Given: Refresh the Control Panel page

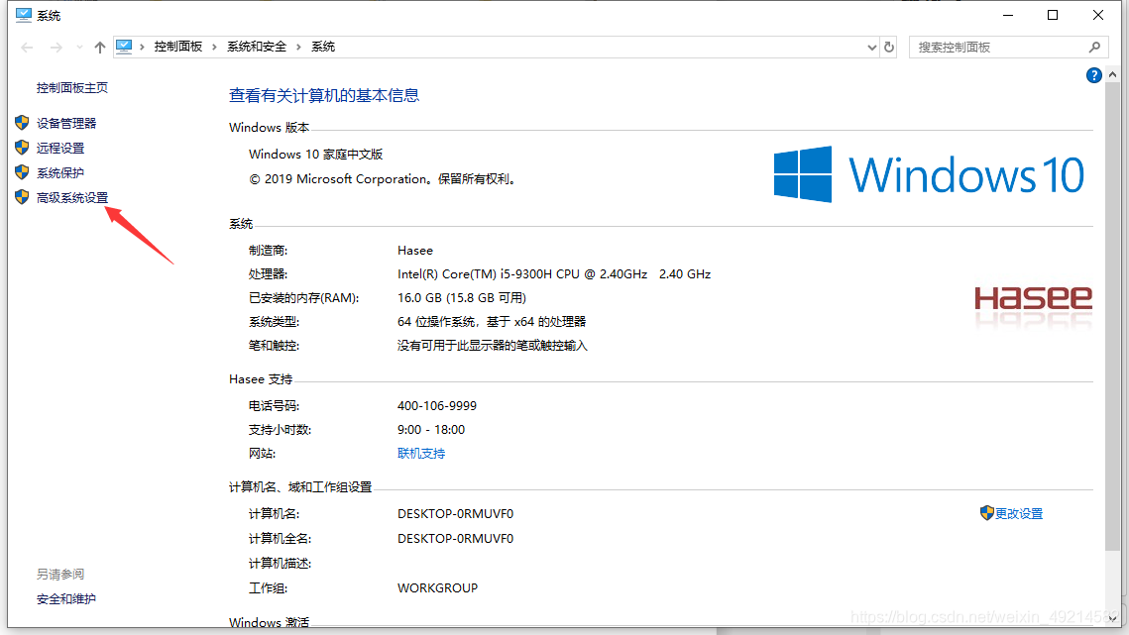Looking at the screenshot, I should 889,47.
